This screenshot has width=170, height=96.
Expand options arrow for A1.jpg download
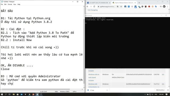pyautogui.click(x=107, y=90)
